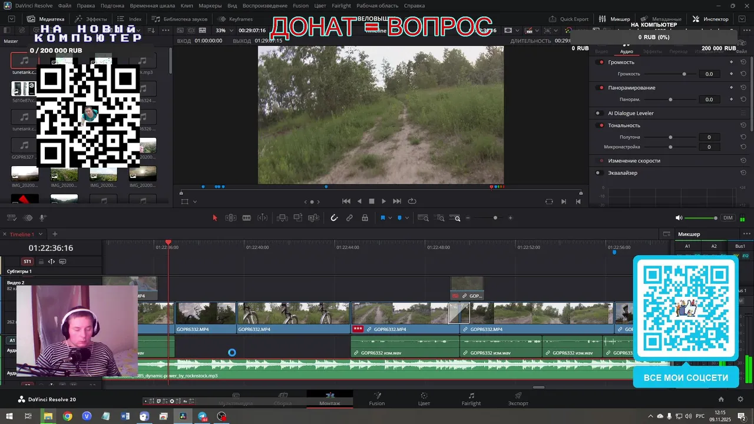This screenshot has width=754, height=424.
Task: Toggle timeline Snapping magnet
Action: (x=334, y=218)
